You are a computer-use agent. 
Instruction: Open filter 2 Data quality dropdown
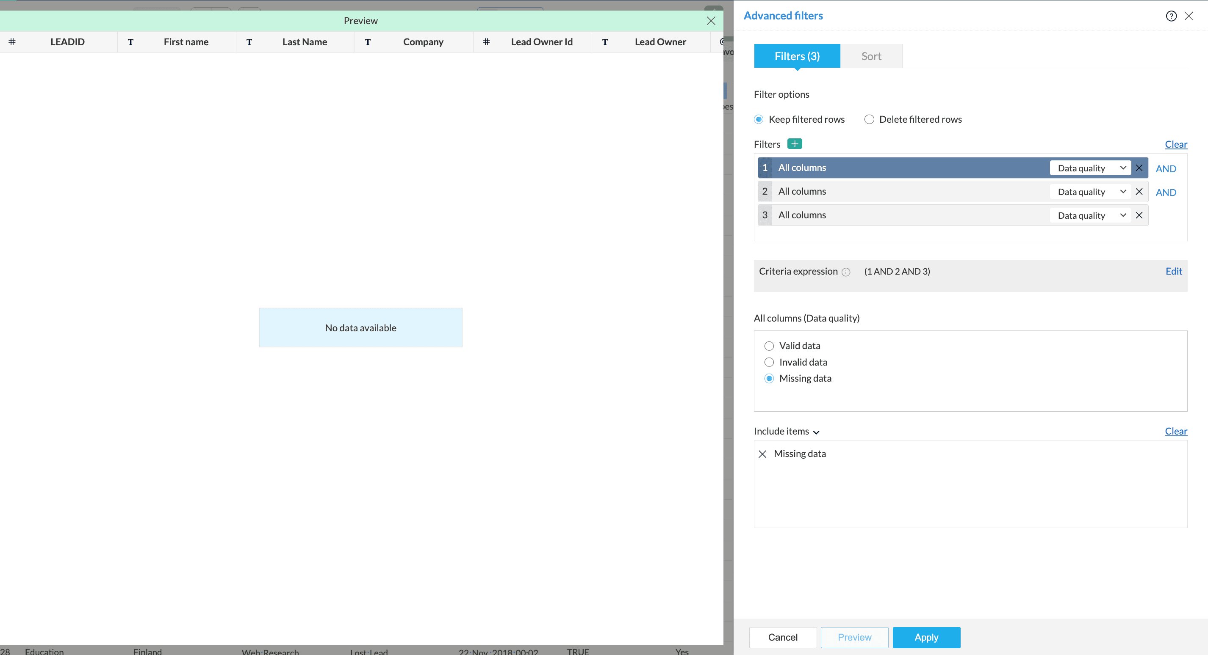tap(1090, 192)
